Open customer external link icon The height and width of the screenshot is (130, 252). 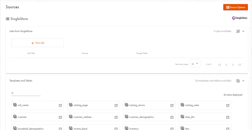point(60,117)
